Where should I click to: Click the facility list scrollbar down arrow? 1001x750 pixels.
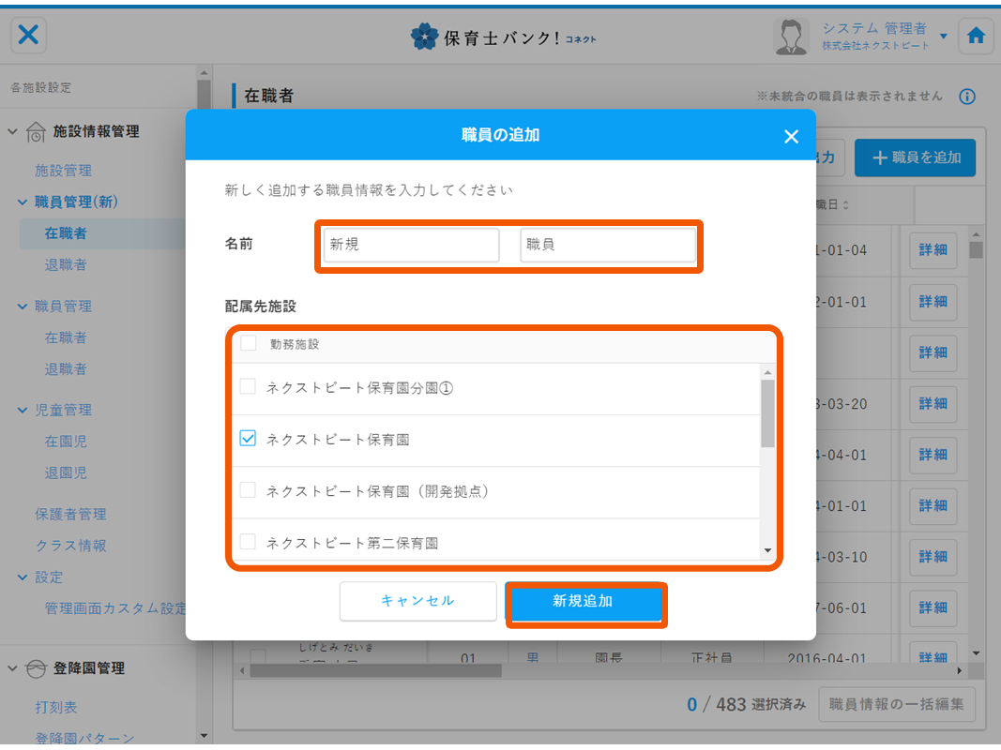767,550
